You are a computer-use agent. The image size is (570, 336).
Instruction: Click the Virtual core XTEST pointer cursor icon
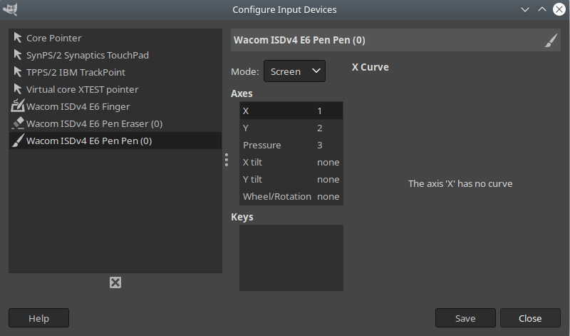tap(17, 89)
